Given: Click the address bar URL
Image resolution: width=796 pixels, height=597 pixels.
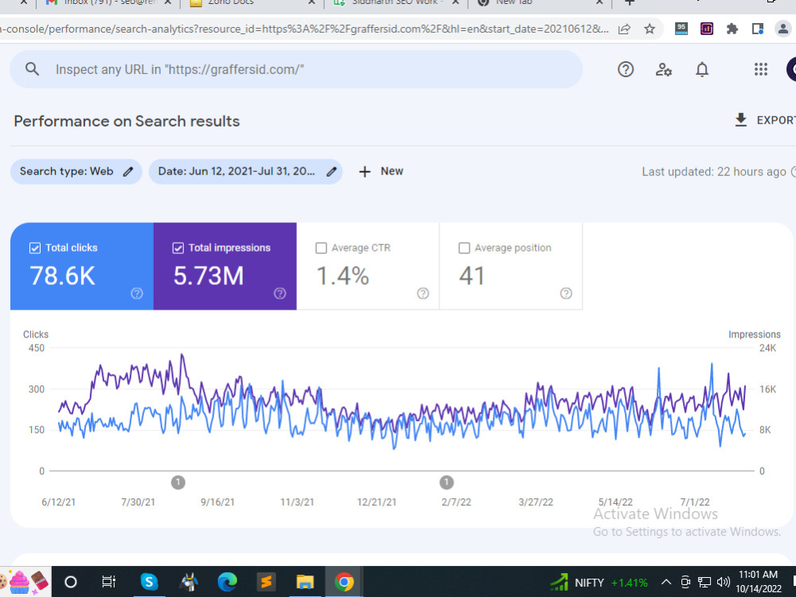Looking at the screenshot, I should (303, 29).
